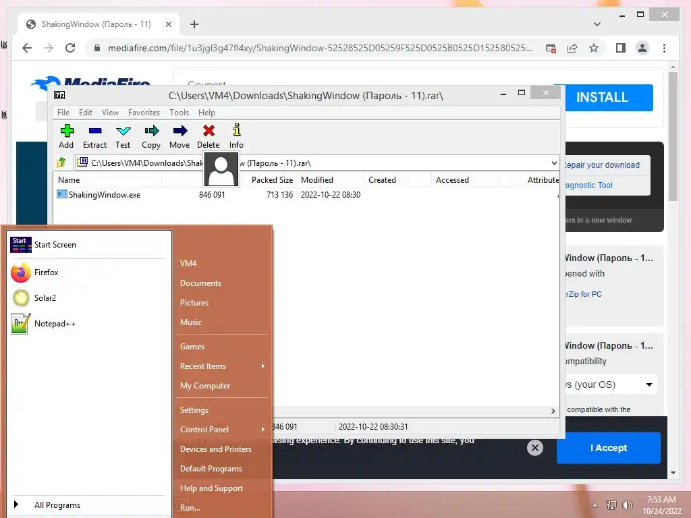Dismiss cookie banner with X button

(535, 448)
